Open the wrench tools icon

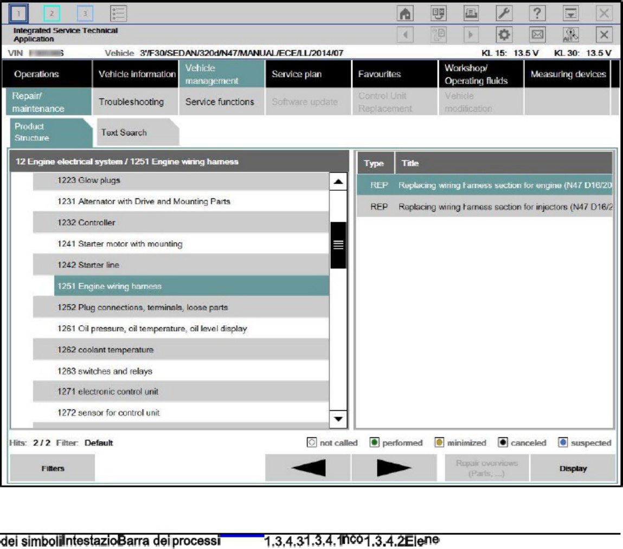tap(504, 14)
